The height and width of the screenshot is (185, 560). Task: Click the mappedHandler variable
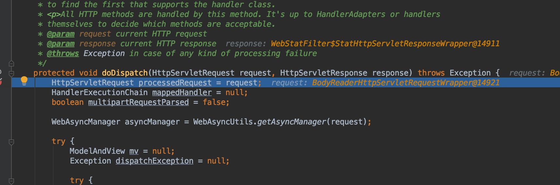[x=182, y=92]
